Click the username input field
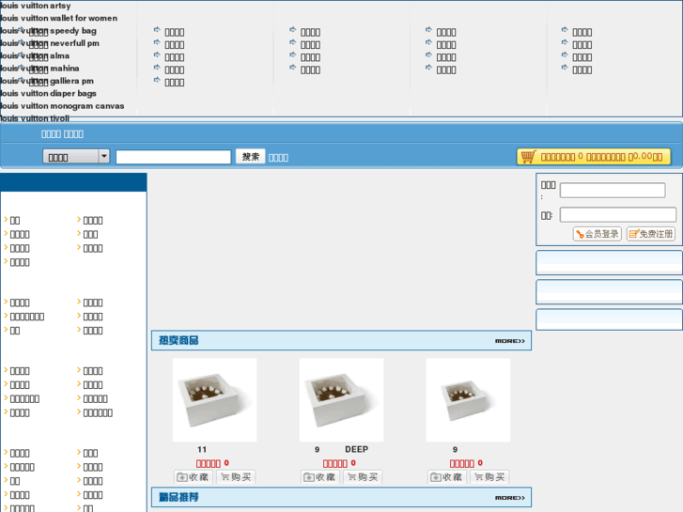Viewport: 683px width, 512px height. (612, 191)
